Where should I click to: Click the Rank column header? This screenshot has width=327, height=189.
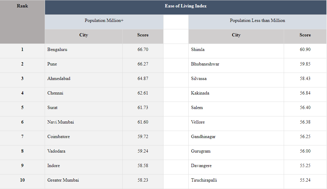click(23, 6)
